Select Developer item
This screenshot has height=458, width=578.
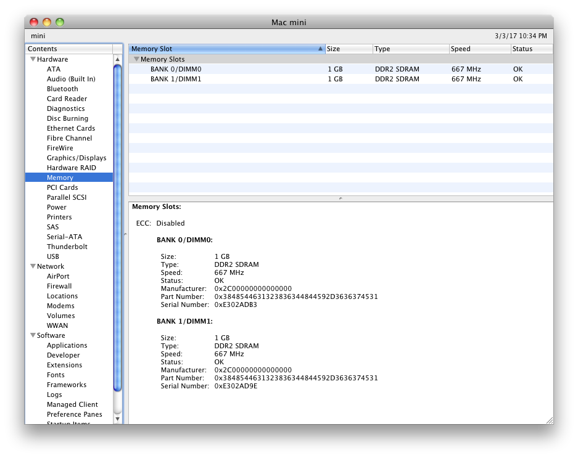pos(63,355)
